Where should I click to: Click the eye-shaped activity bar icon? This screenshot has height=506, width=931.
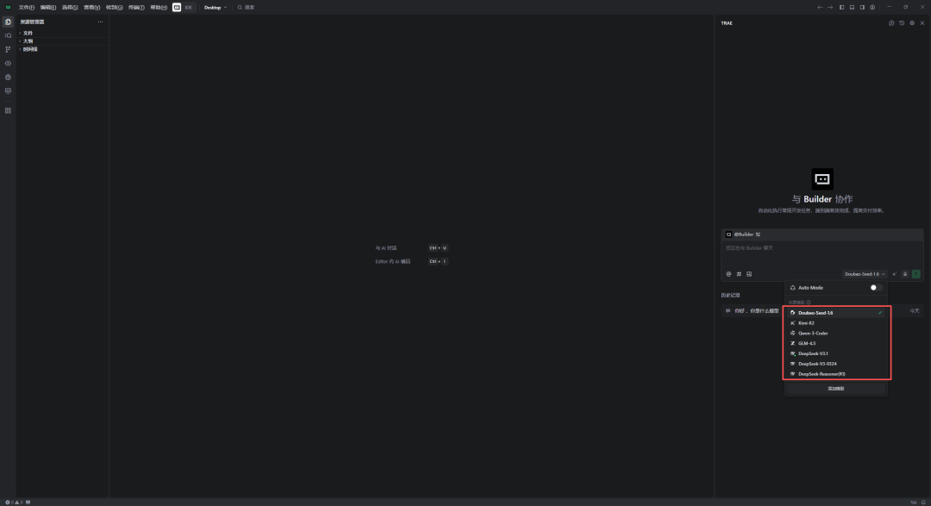click(x=8, y=64)
